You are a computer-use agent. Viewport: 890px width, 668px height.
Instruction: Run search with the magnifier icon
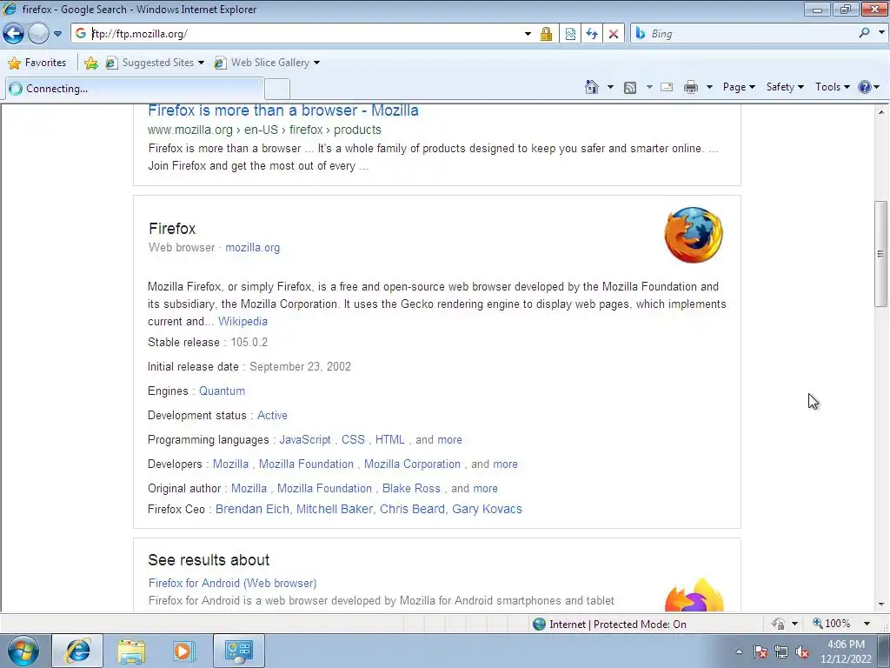point(864,33)
